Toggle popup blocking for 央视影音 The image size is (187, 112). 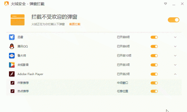154,65
